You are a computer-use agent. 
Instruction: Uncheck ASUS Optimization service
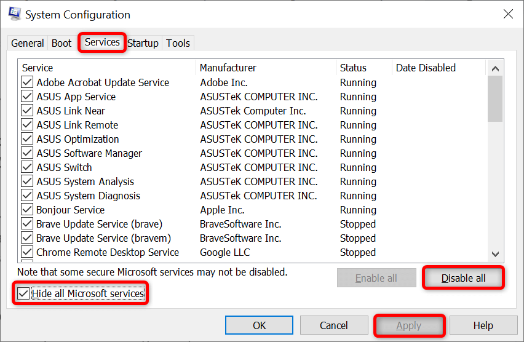point(27,139)
